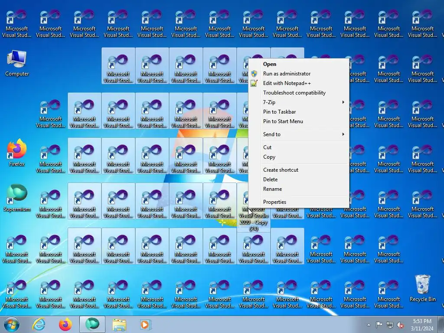Viewport: 444px width, 333px height.
Task: Launch Internet Explorer from the taskbar
Action: click(39, 324)
